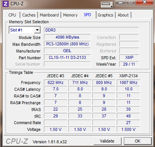Viewport: 155px width, 147px height.
Task: Open the About tab
Action: [123, 15]
